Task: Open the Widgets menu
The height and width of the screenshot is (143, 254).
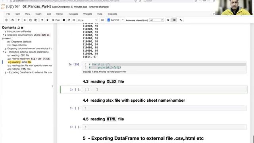Action: (87, 14)
